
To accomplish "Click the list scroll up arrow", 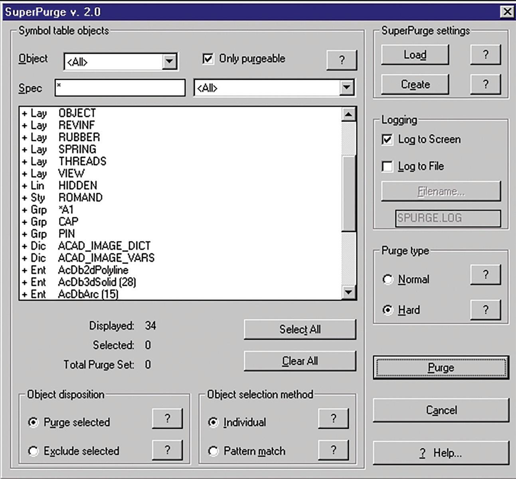I will [x=349, y=115].
